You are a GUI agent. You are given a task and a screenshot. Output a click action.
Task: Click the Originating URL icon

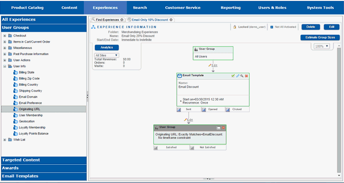pos(15,109)
